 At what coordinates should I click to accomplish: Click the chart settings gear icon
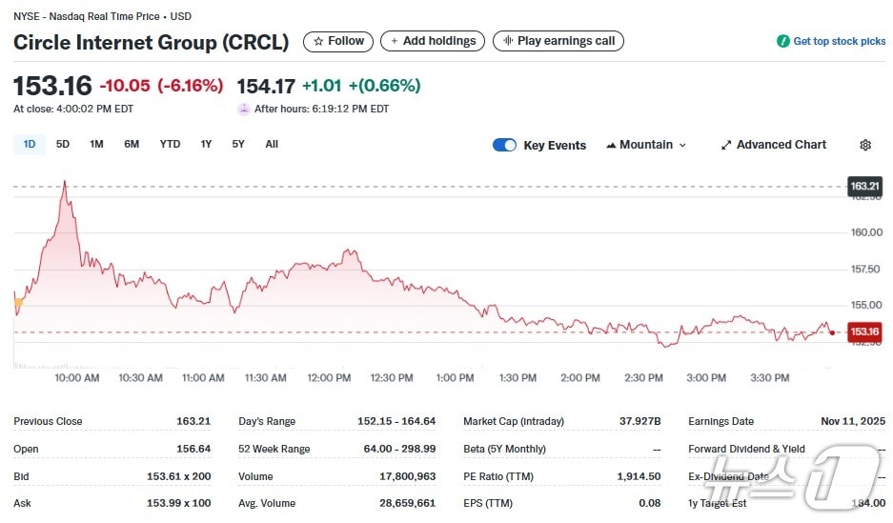[x=865, y=145]
